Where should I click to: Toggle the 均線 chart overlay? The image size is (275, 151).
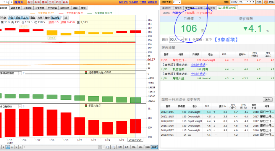[x=3, y=18]
